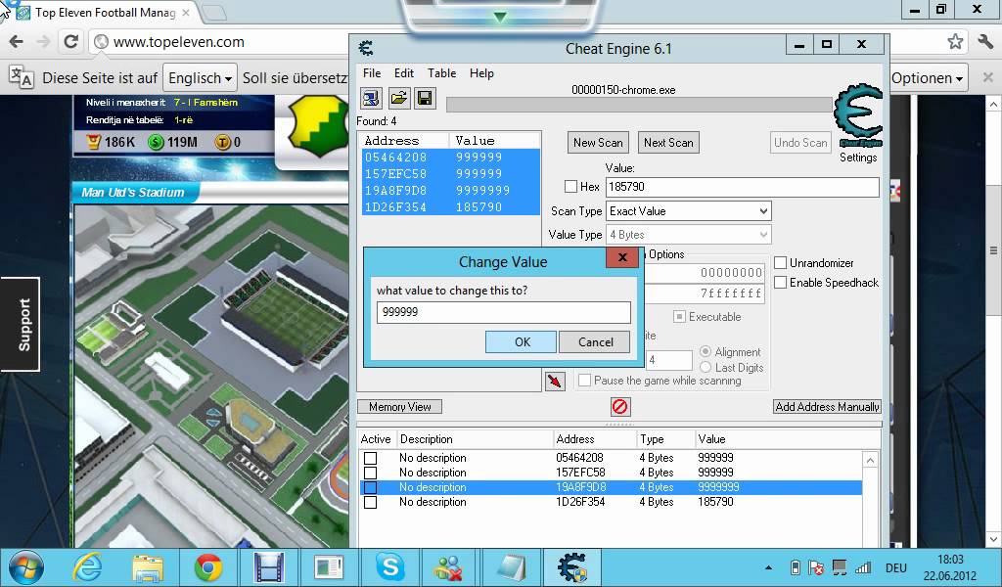Image resolution: width=1002 pixels, height=587 pixels.
Task: Click Cancel in Change Value dialog
Action: pyautogui.click(x=594, y=341)
